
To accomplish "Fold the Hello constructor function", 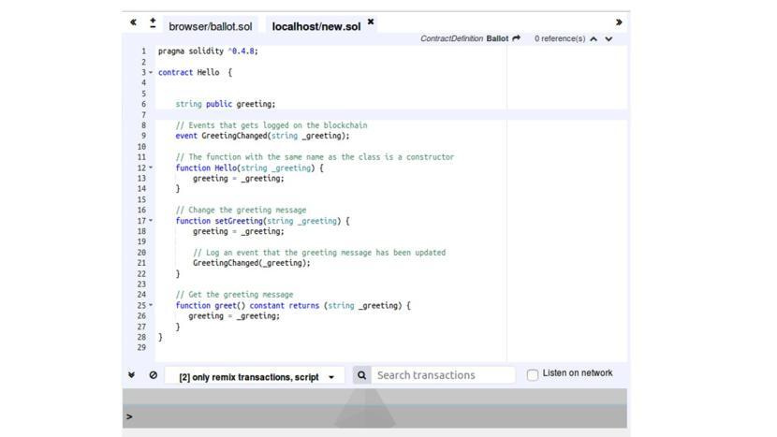I will pos(151,168).
